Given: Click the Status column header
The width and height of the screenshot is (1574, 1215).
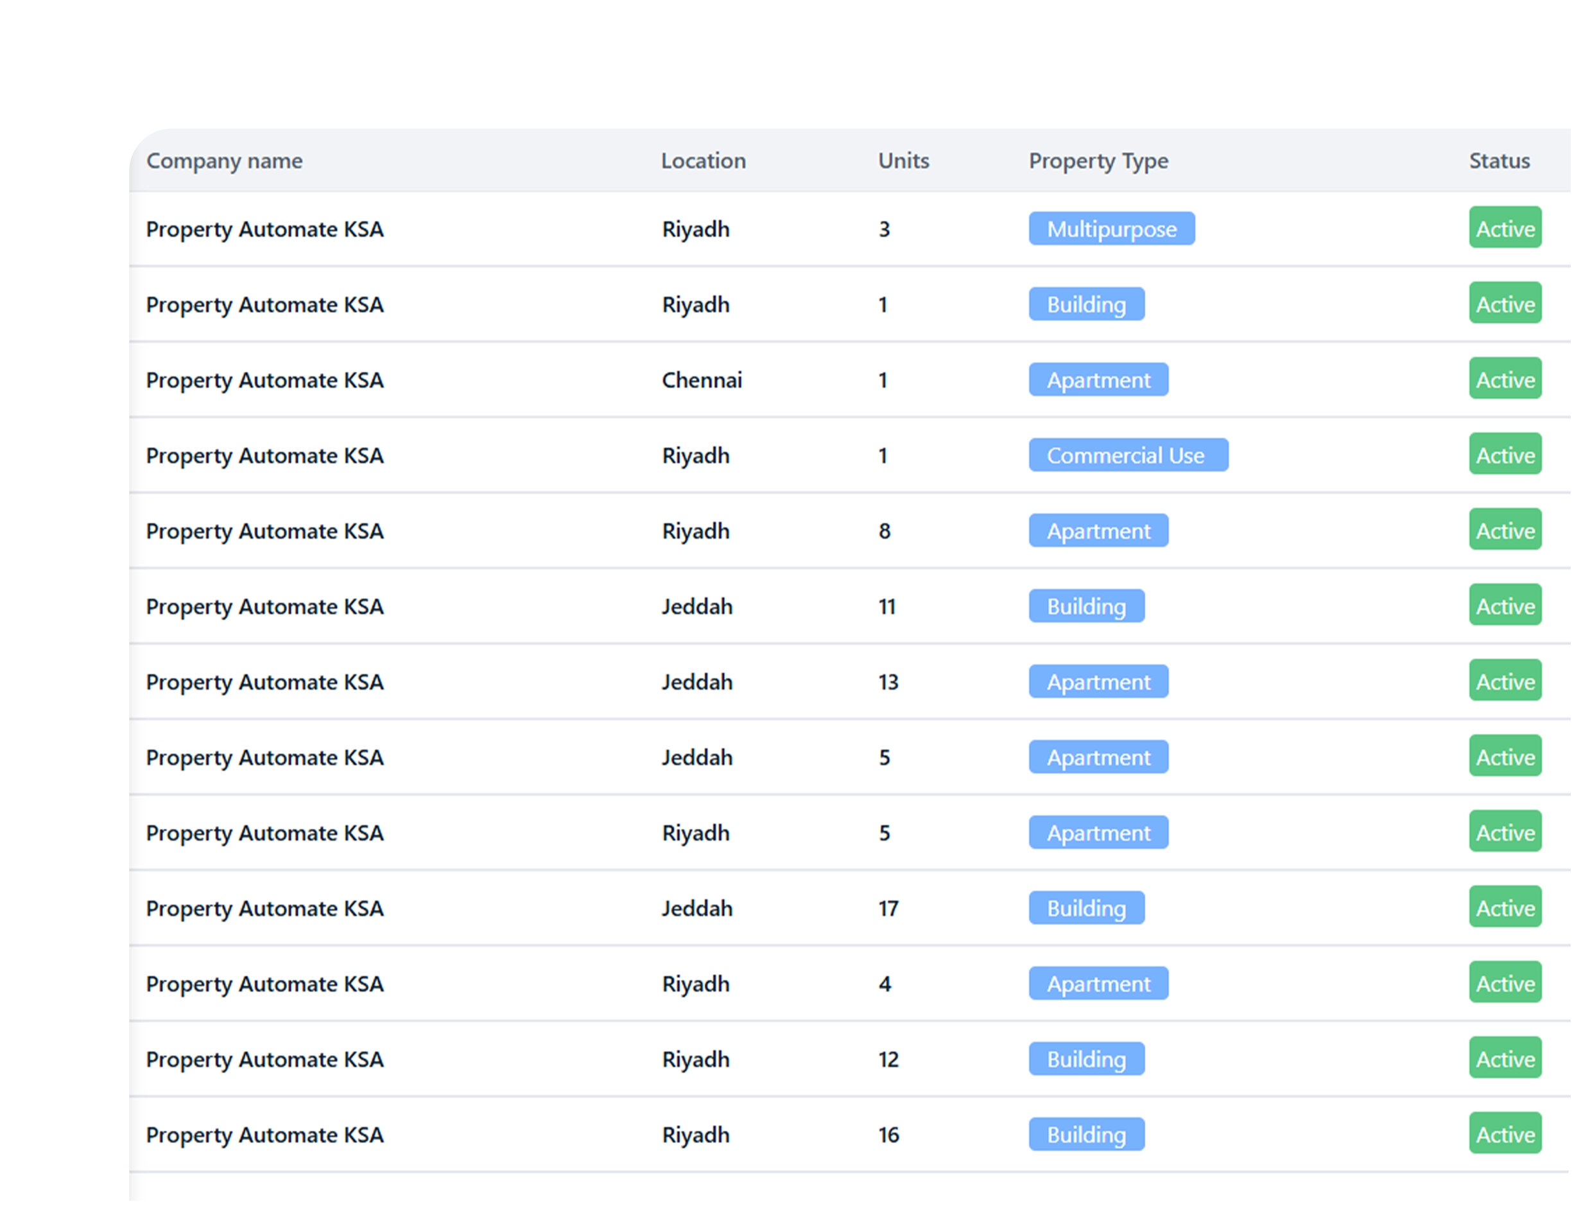Looking at the screenshot, I should click(x=1499, y=160).
